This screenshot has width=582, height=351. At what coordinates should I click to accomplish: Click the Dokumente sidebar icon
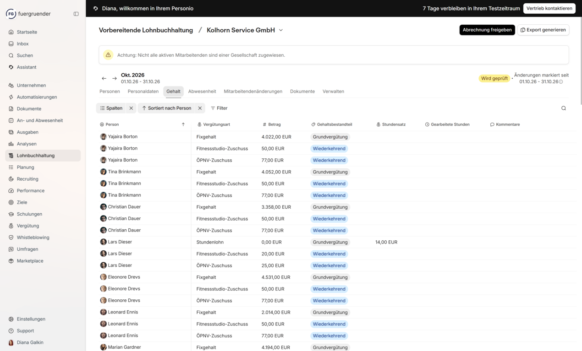pos(11,109)
